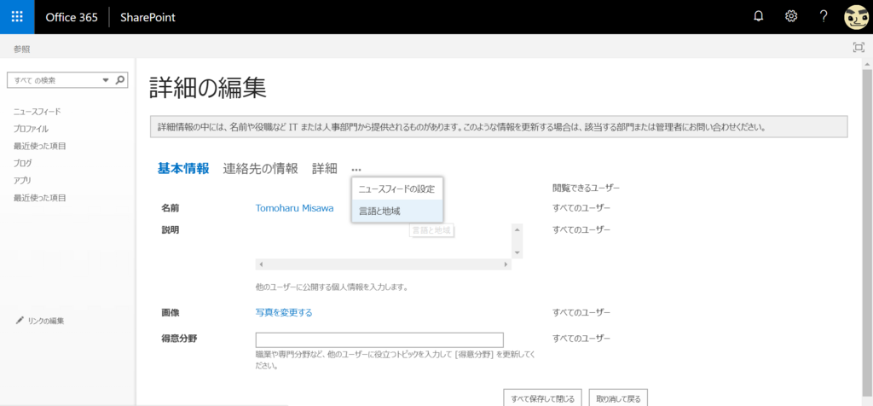
Task: Click 取り消して戻る button
Action: pos(618,397)
